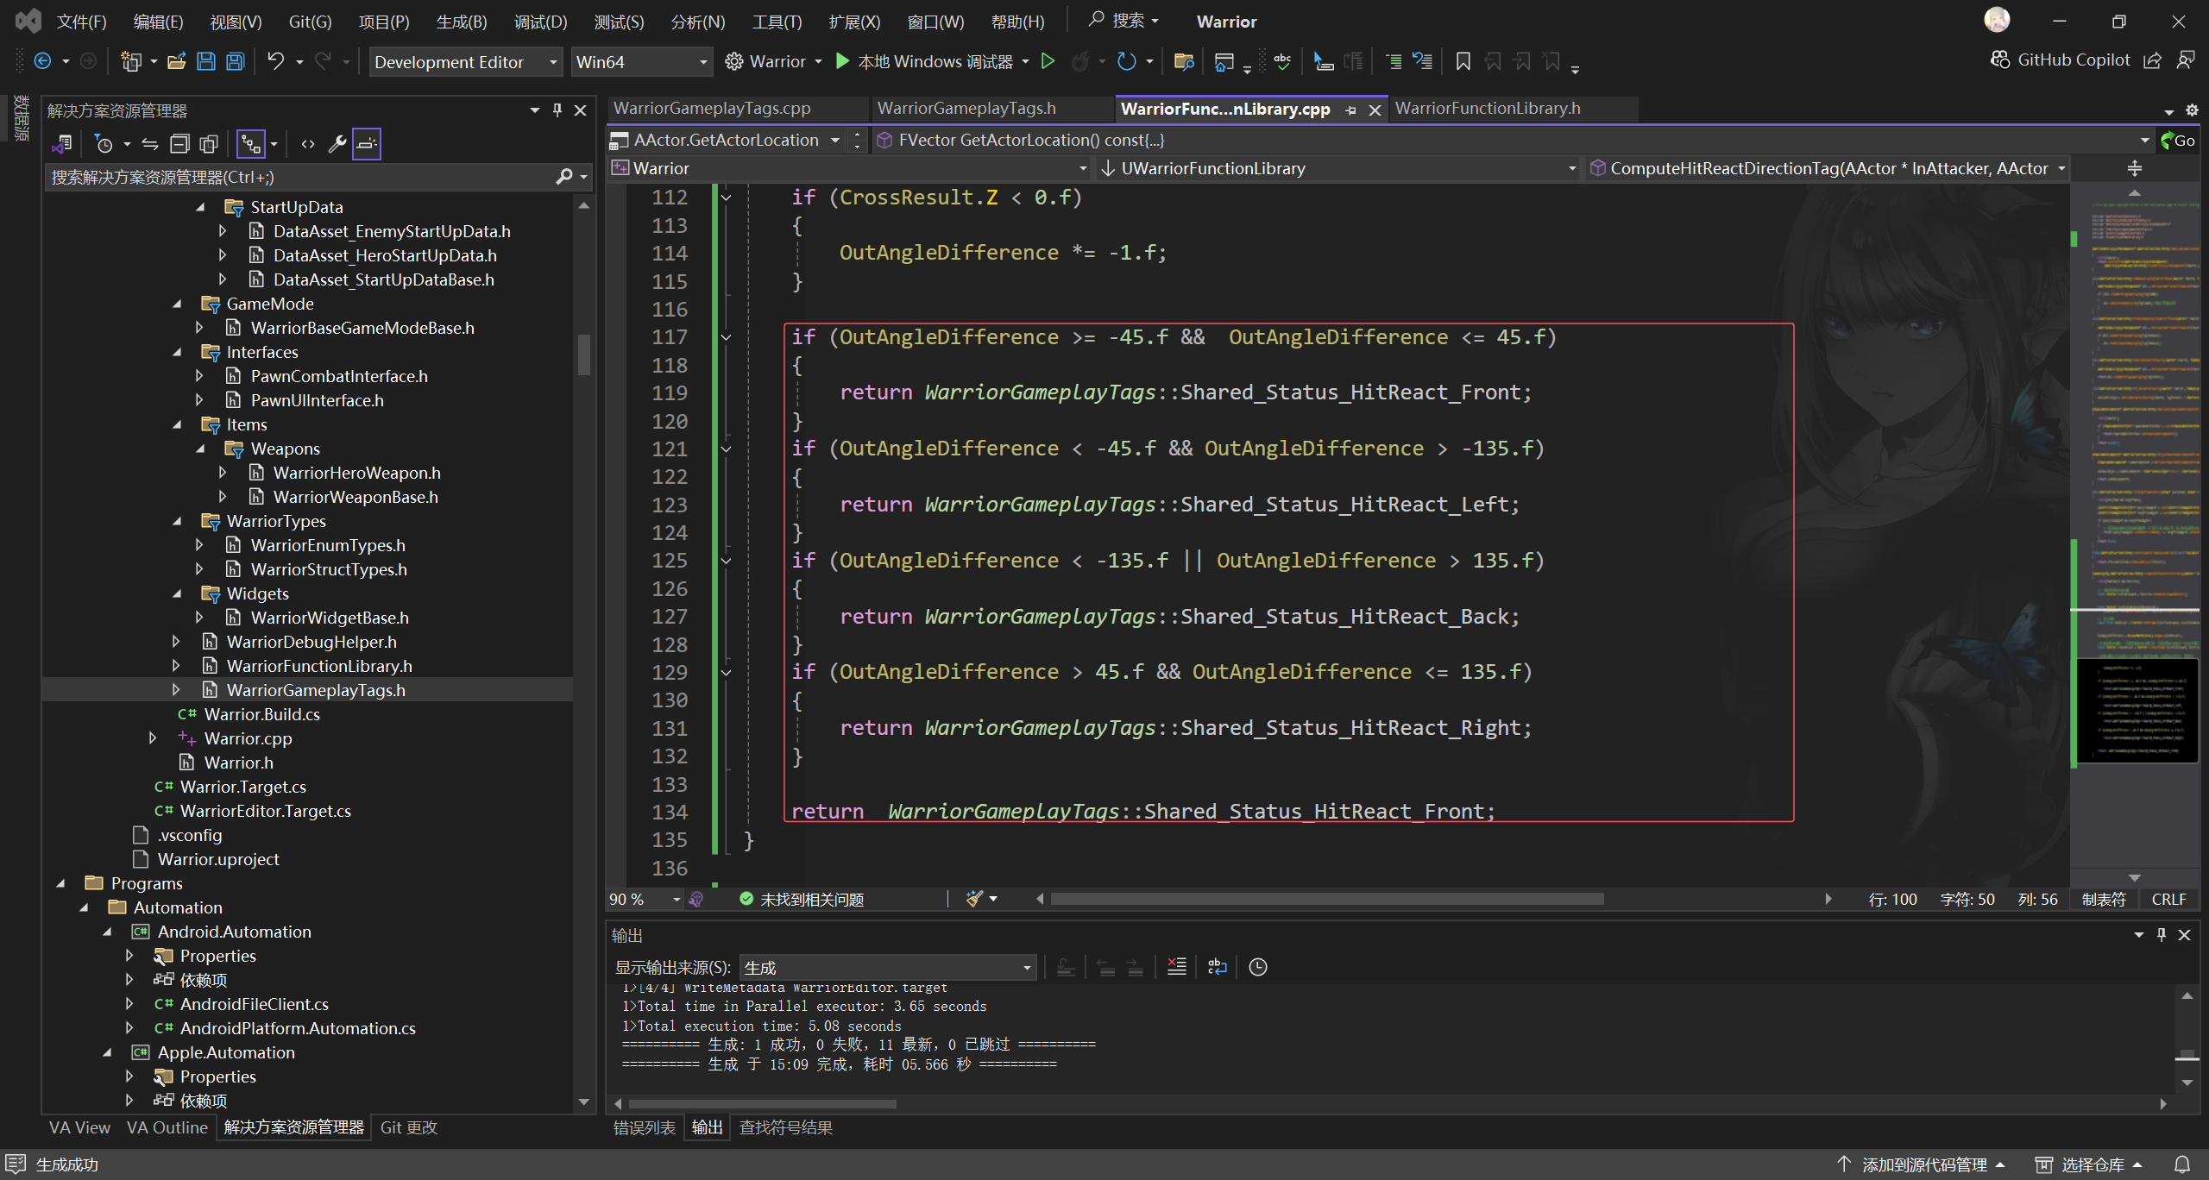Collapse All items in Solution Explorer
2209x1180 pixels.
coord(180,143)
